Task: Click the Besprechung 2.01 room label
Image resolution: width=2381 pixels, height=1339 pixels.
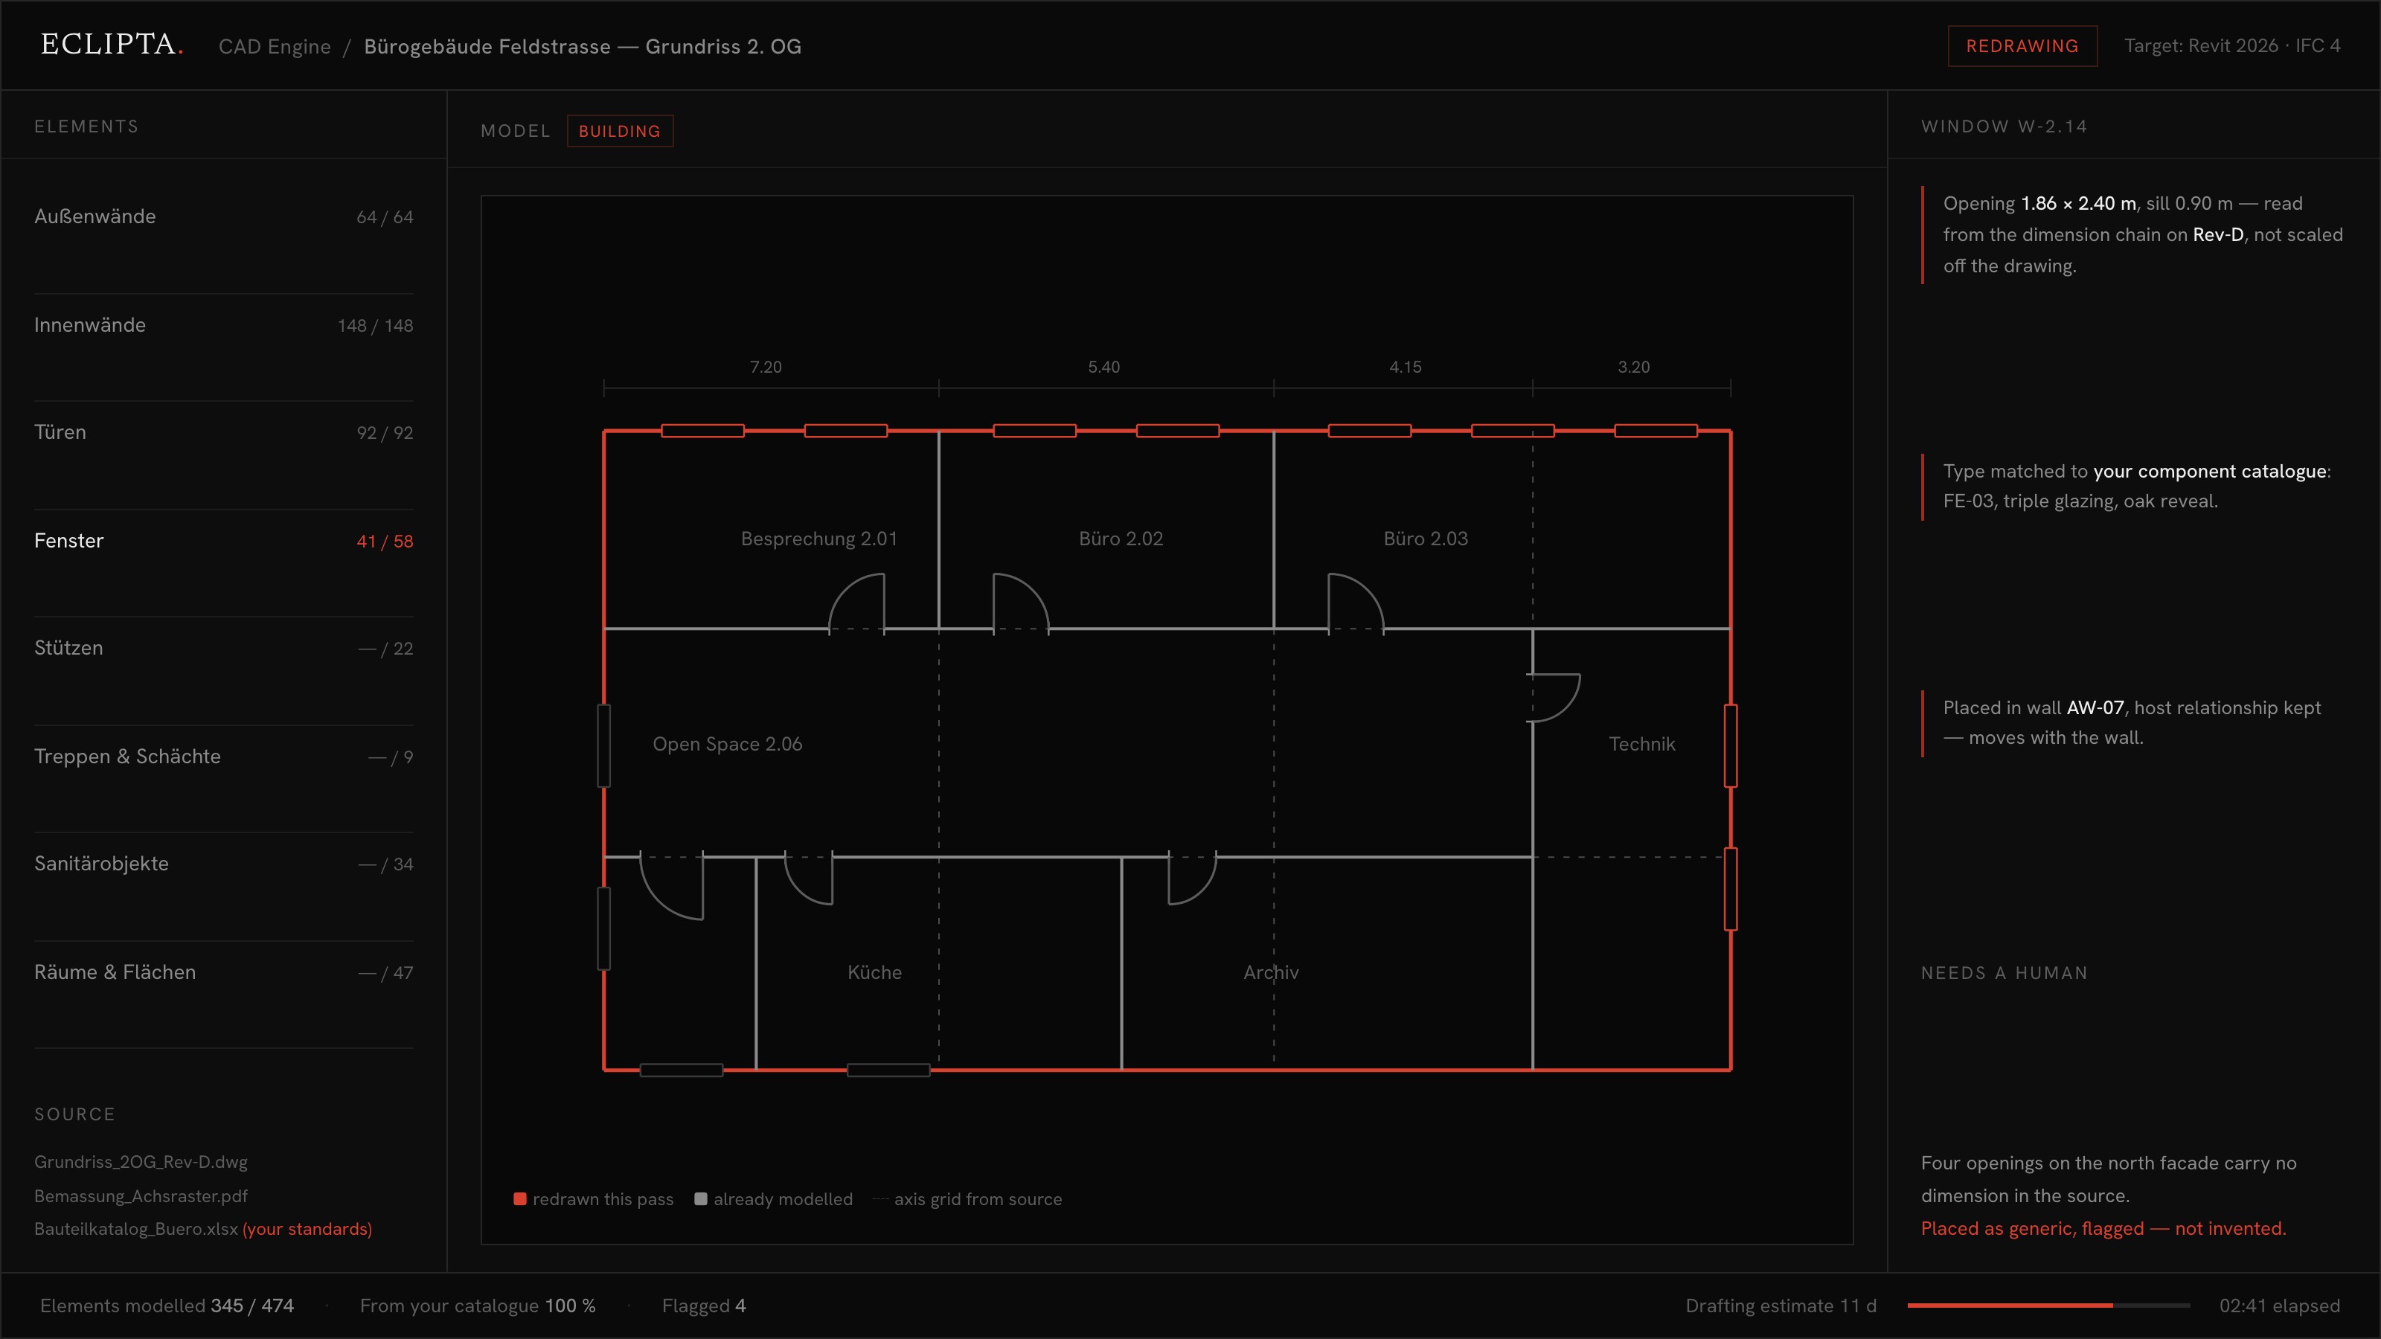Action: [819, 539]
